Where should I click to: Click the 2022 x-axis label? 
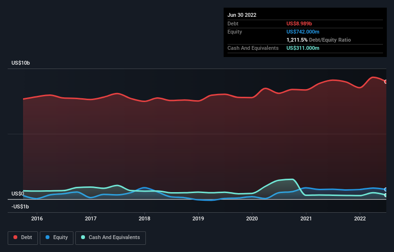[360, 218]
